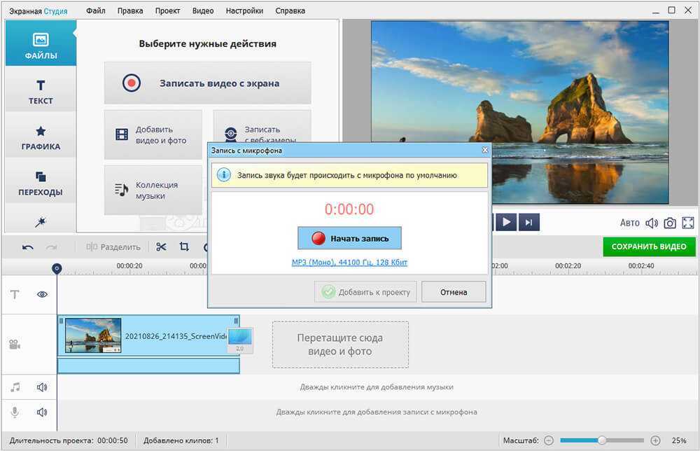
Task: Open MP3 audio format settings link
Action: 349,263
